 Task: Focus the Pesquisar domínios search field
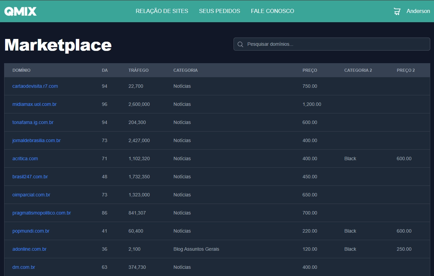(x=332, y=44)
